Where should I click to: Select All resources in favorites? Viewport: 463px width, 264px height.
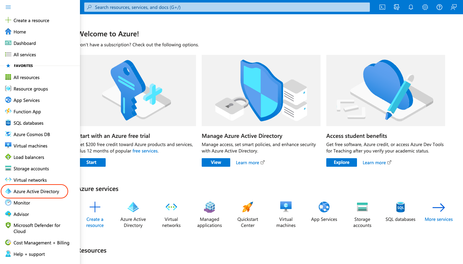(26, 77)
